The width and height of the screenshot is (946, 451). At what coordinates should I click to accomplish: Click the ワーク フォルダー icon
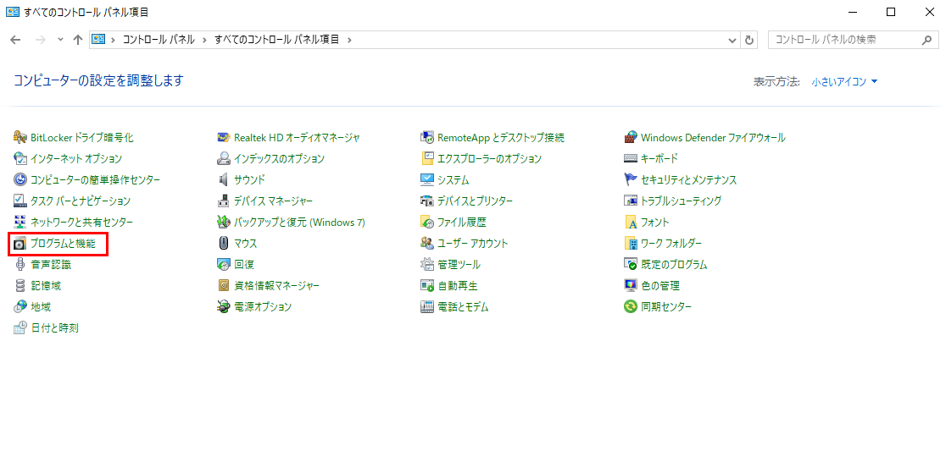tap(631, 244)
